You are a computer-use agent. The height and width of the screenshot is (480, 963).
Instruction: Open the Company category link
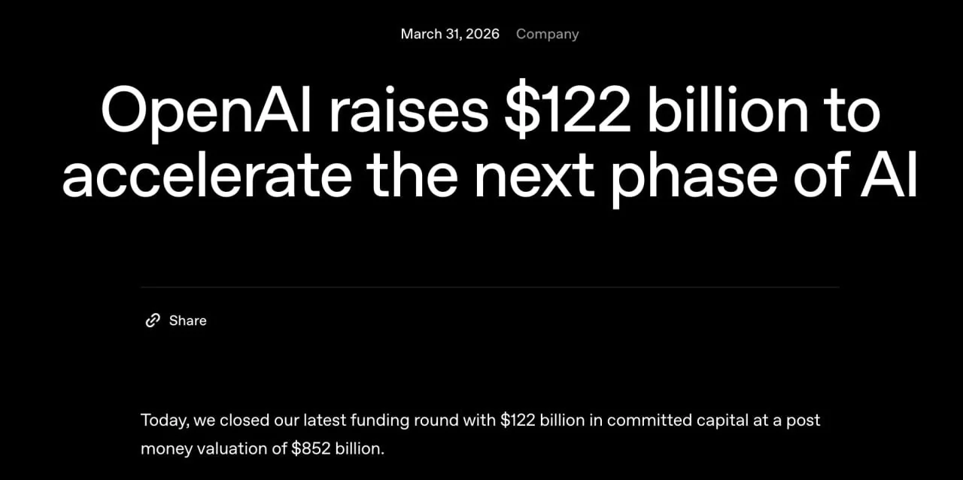[x=547, y=34]
